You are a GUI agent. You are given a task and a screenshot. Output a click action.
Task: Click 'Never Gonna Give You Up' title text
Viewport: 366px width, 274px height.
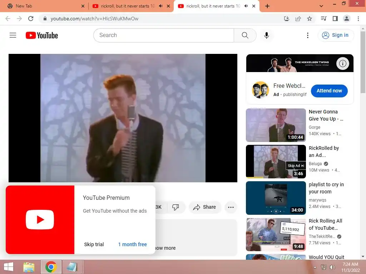pos(326,115)
